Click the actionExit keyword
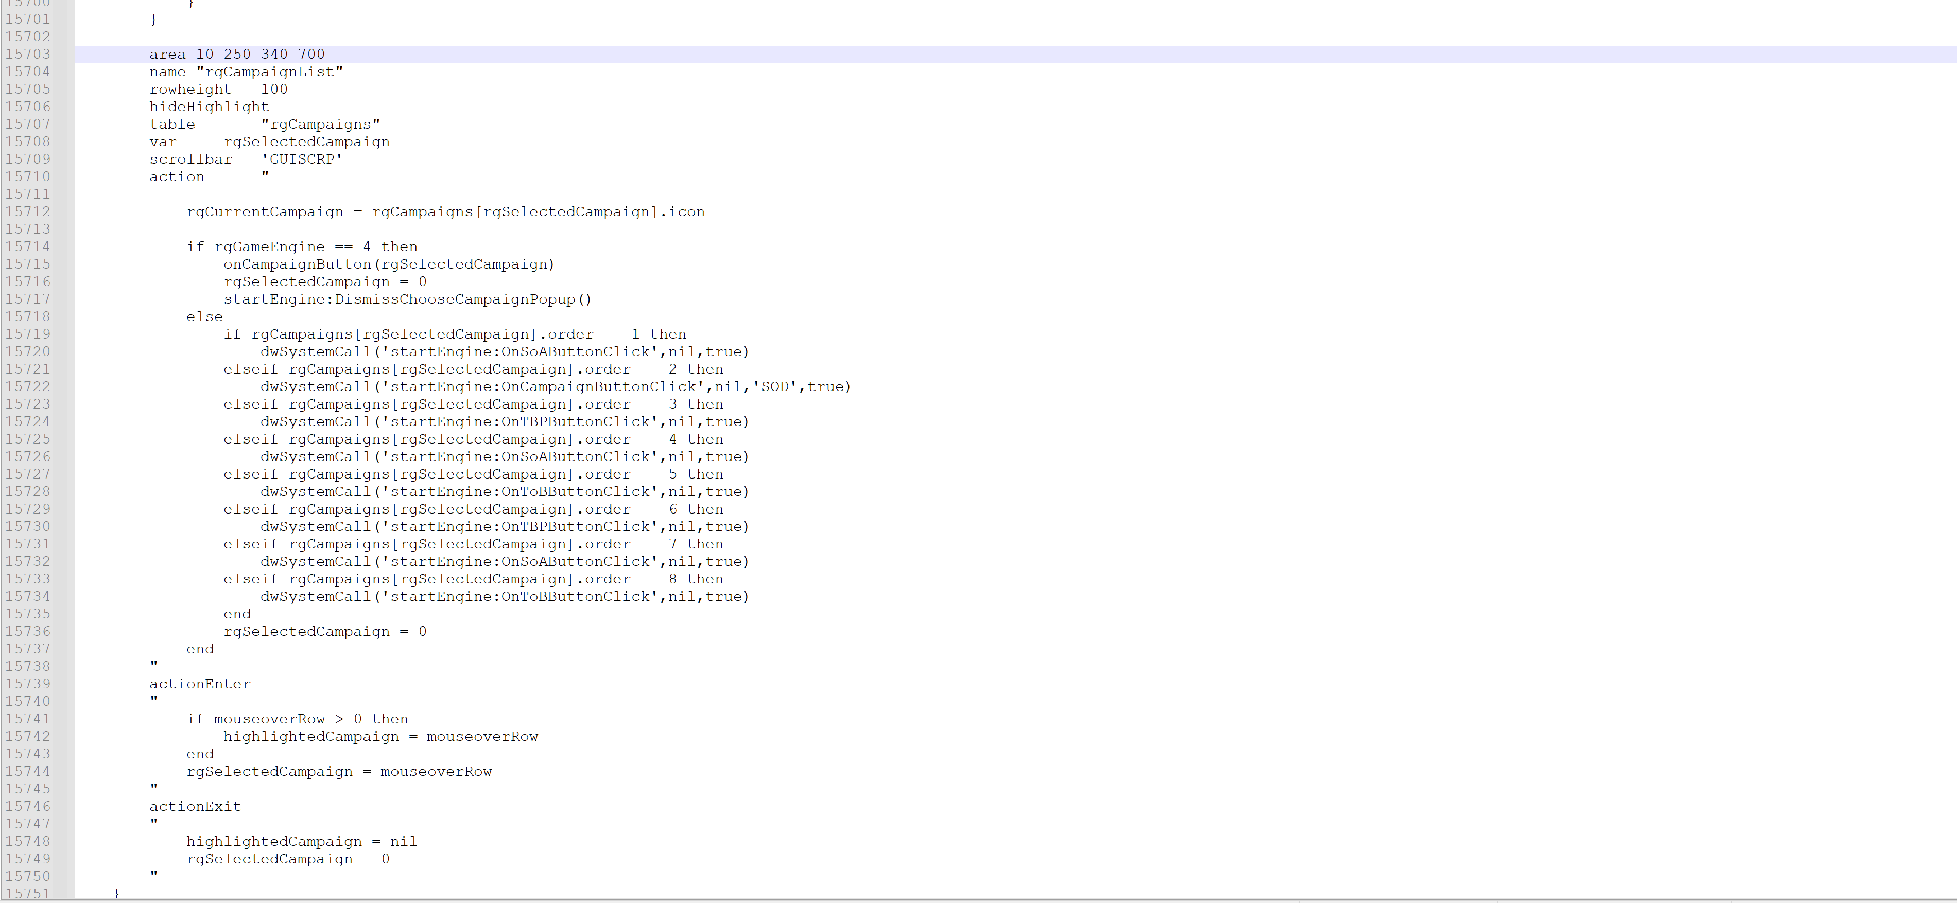This screenshot has height=903, width=1957. [x=195, y=806]
